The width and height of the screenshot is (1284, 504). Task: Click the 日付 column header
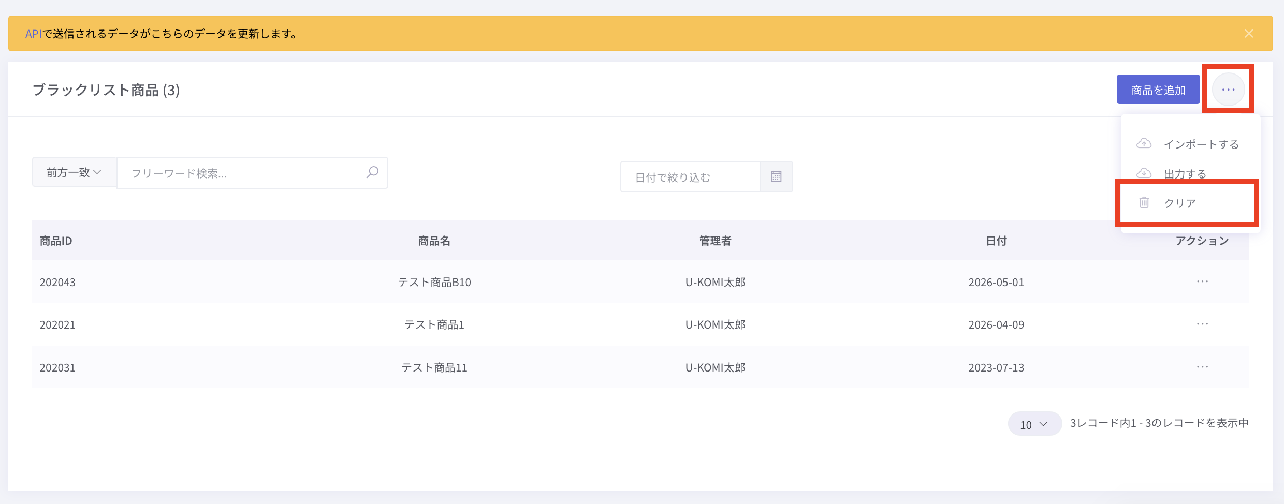point(996,241)
